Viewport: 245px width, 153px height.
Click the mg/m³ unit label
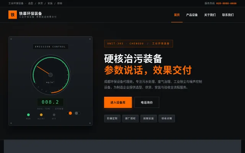click(x=50, y=82)
